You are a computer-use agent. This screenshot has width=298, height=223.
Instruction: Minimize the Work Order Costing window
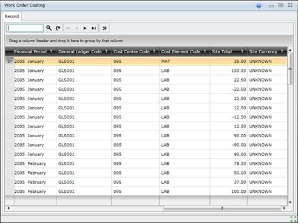tap(271, 6)
